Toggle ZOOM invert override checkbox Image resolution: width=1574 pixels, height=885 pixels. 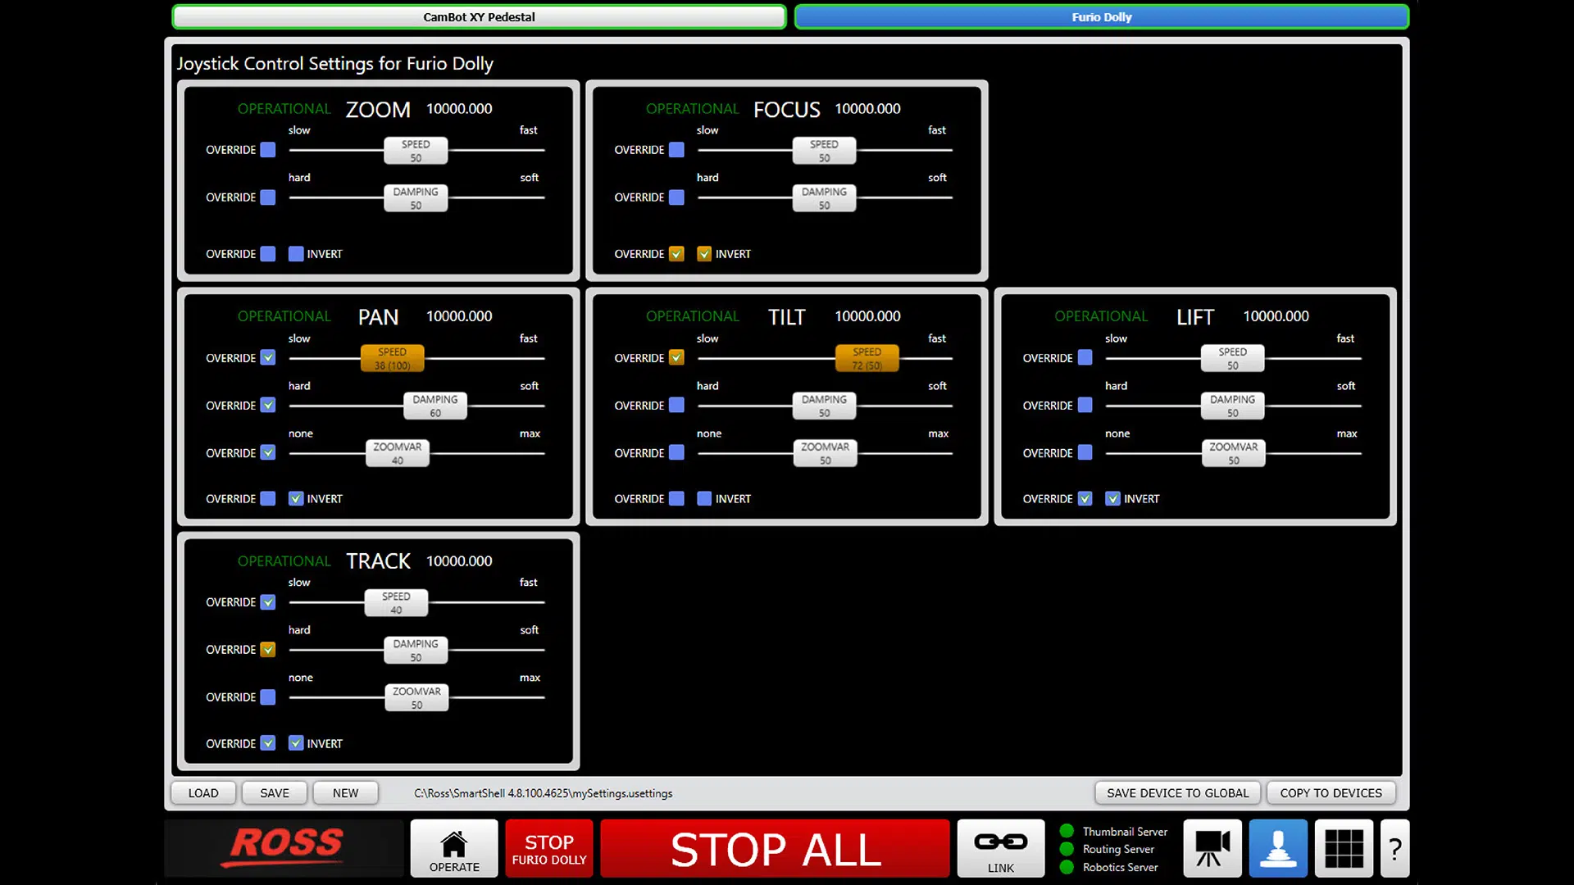tap(268, 254)
